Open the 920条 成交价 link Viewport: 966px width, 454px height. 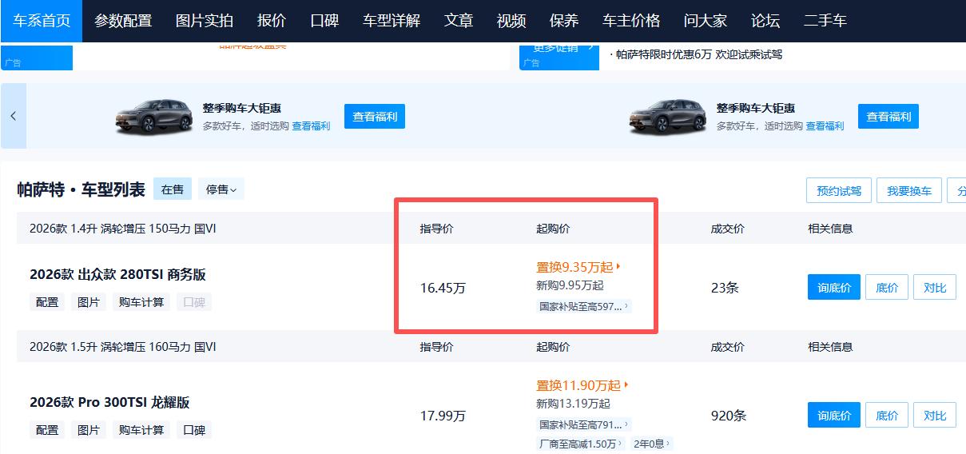click(729, 416)
